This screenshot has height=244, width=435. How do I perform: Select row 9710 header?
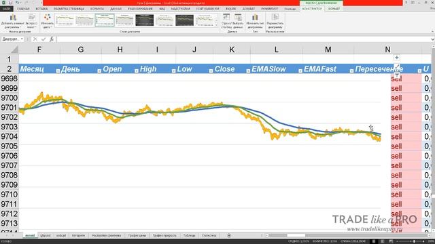click(x=9, y=195)
